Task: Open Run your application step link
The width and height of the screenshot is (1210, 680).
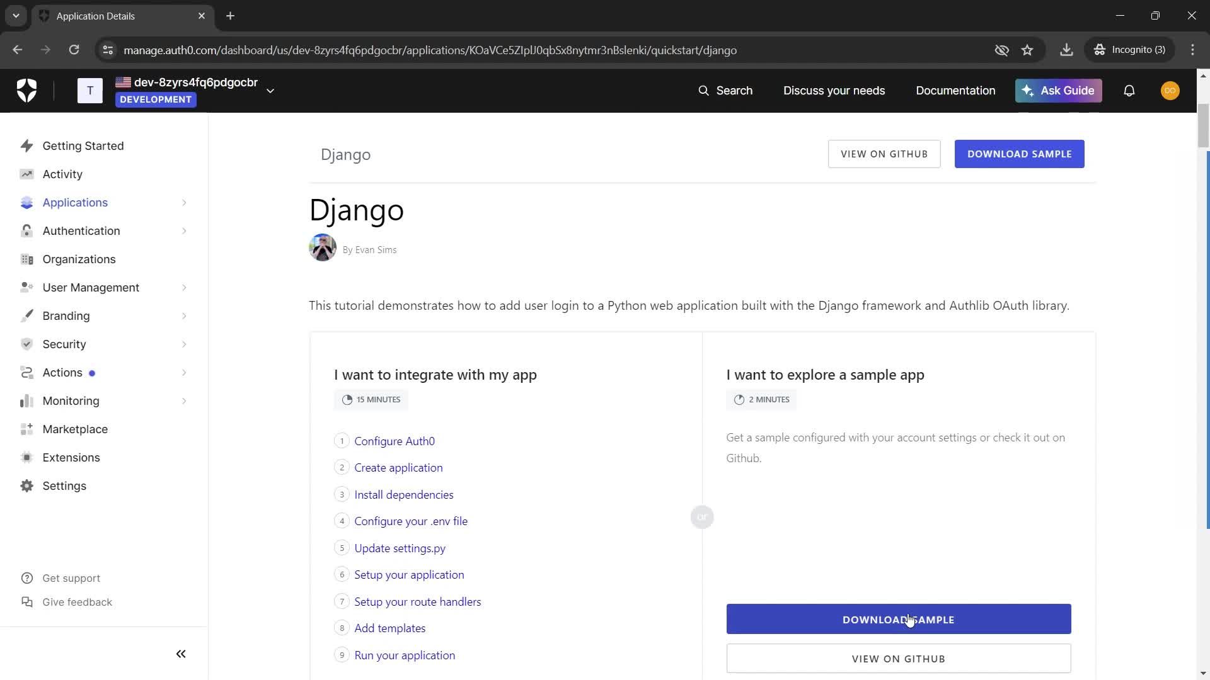Action: pos(405,655)
